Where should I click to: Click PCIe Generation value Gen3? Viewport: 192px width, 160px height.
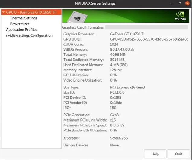click(114, 115)
